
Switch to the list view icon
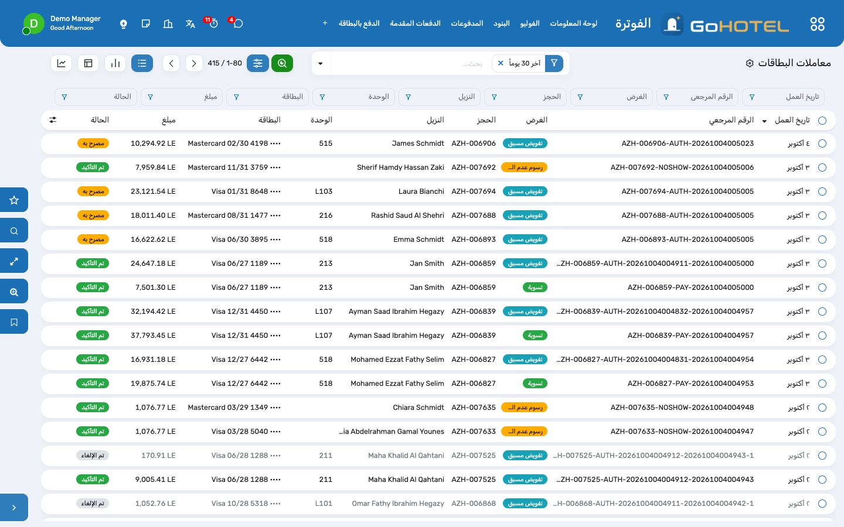(x=142, y=63)
